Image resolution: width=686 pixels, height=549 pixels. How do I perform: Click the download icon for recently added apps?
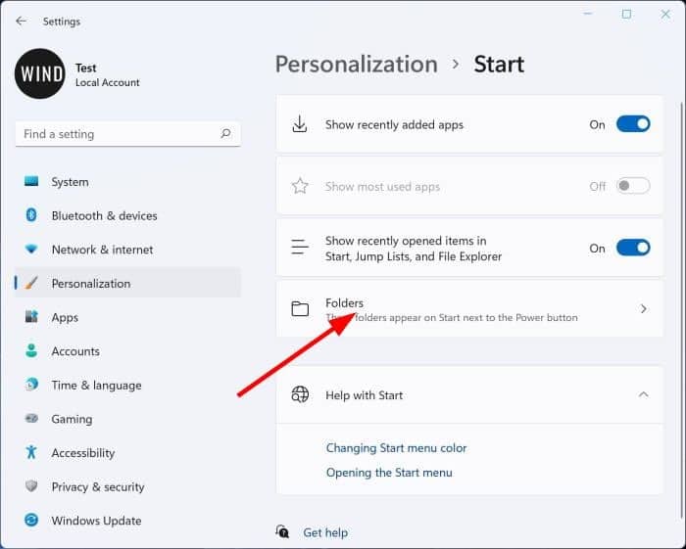(300, 124)
